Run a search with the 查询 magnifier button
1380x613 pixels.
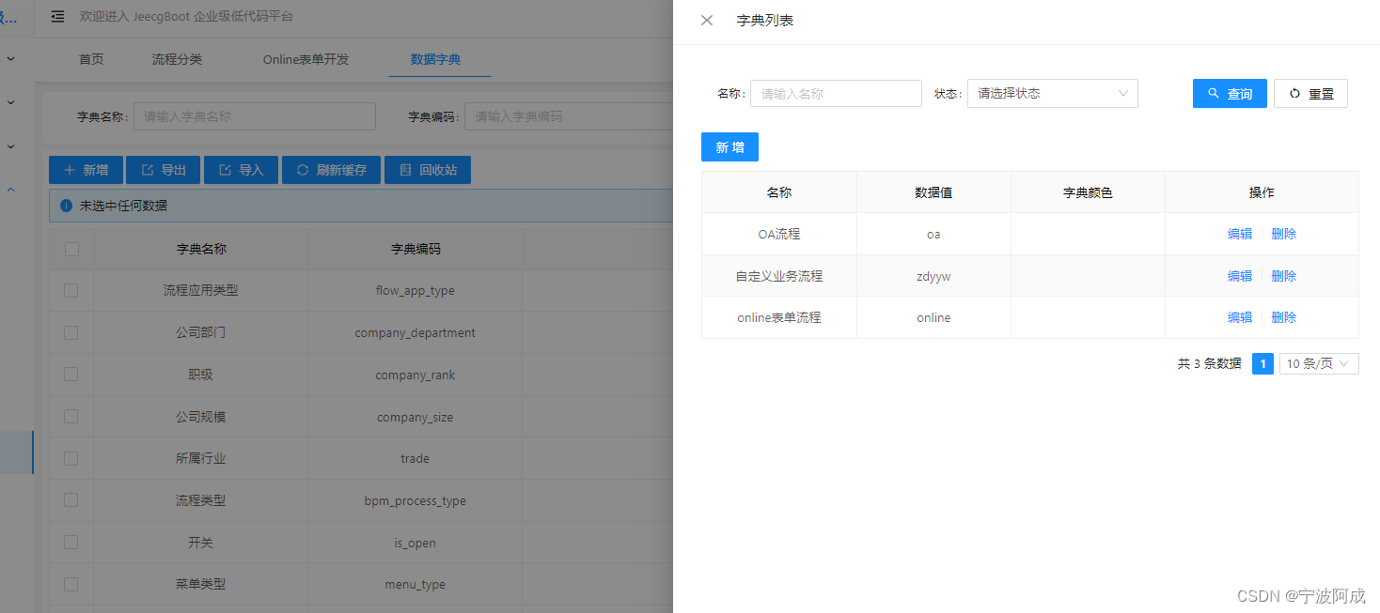click(1229, 93)
